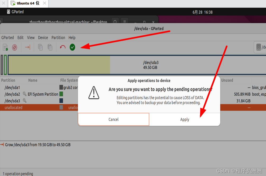Click the dark blue file system swatch for sda3

(x=61, y=101)
